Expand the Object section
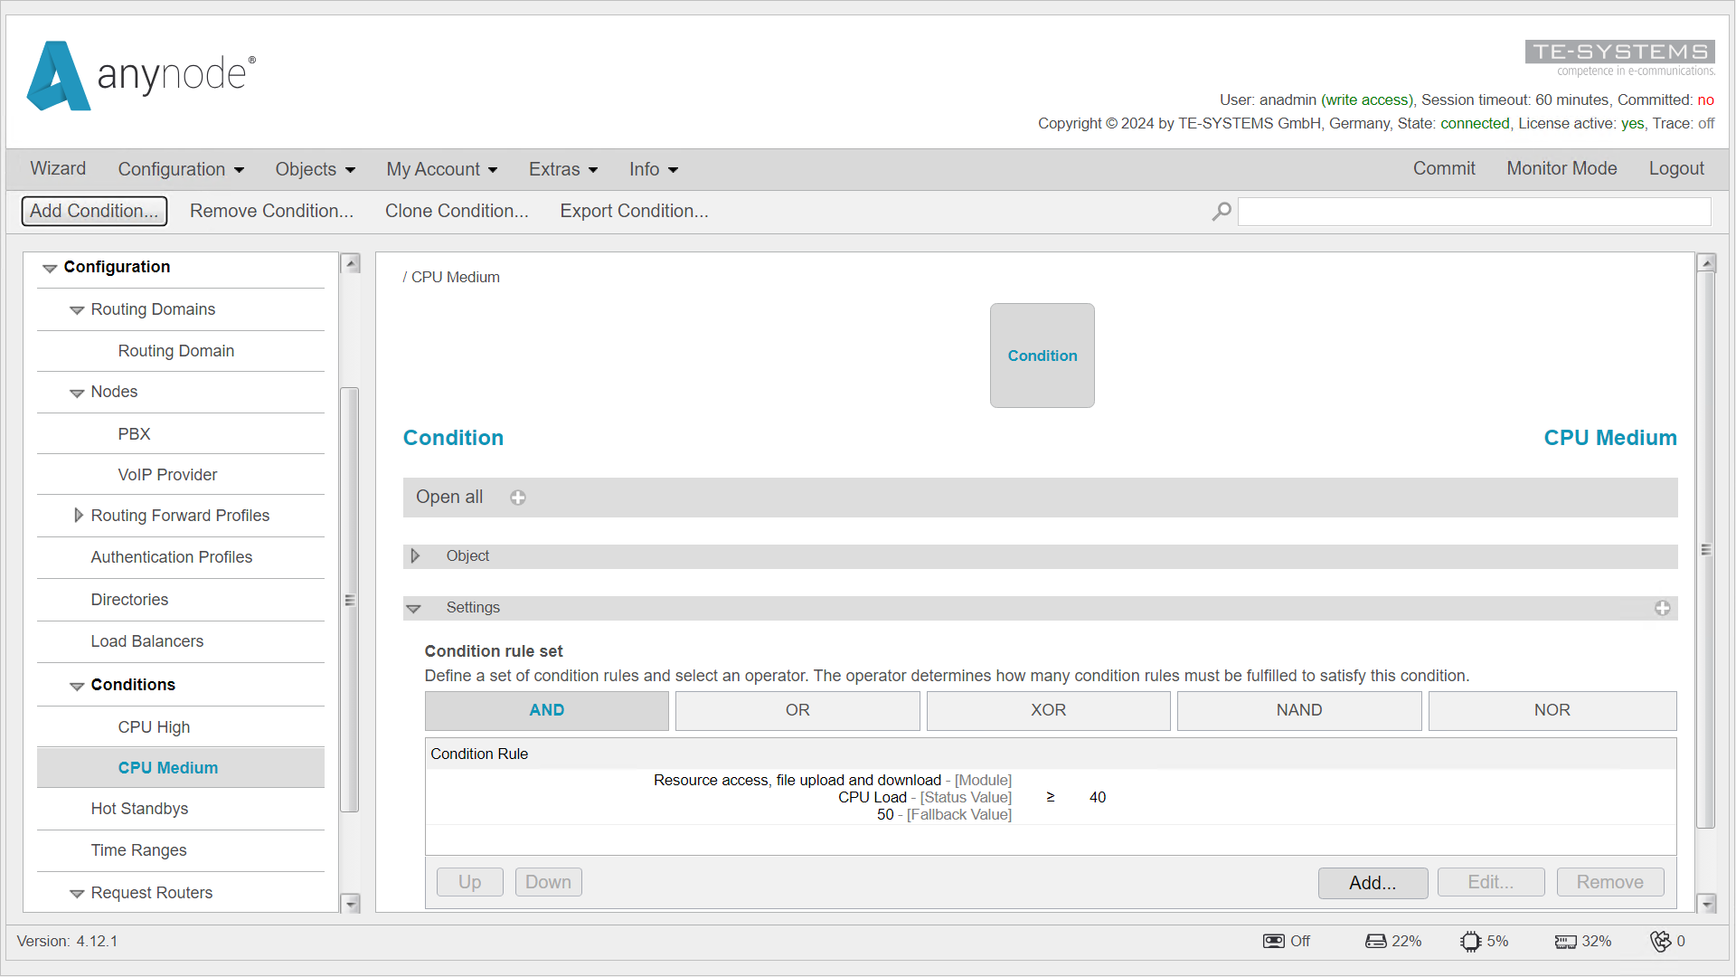Viewport: 1736px width, 977px height. point(416,555)
